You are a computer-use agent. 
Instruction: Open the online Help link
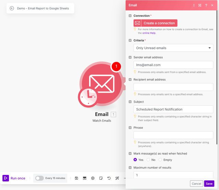tap(149, 33)
